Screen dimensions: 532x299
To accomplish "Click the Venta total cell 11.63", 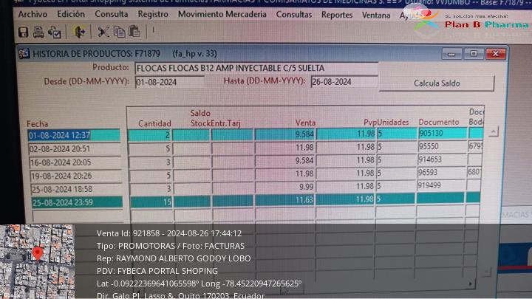I will (x=284, y=200).
